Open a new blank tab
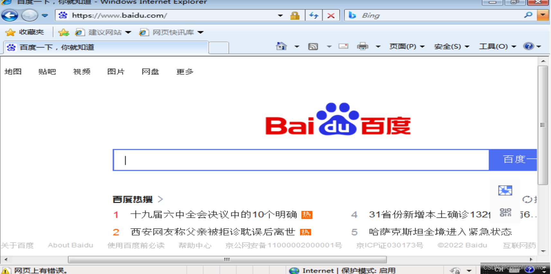Image resolution: width=551 pixels, height=274 pixels. [219, 48]
